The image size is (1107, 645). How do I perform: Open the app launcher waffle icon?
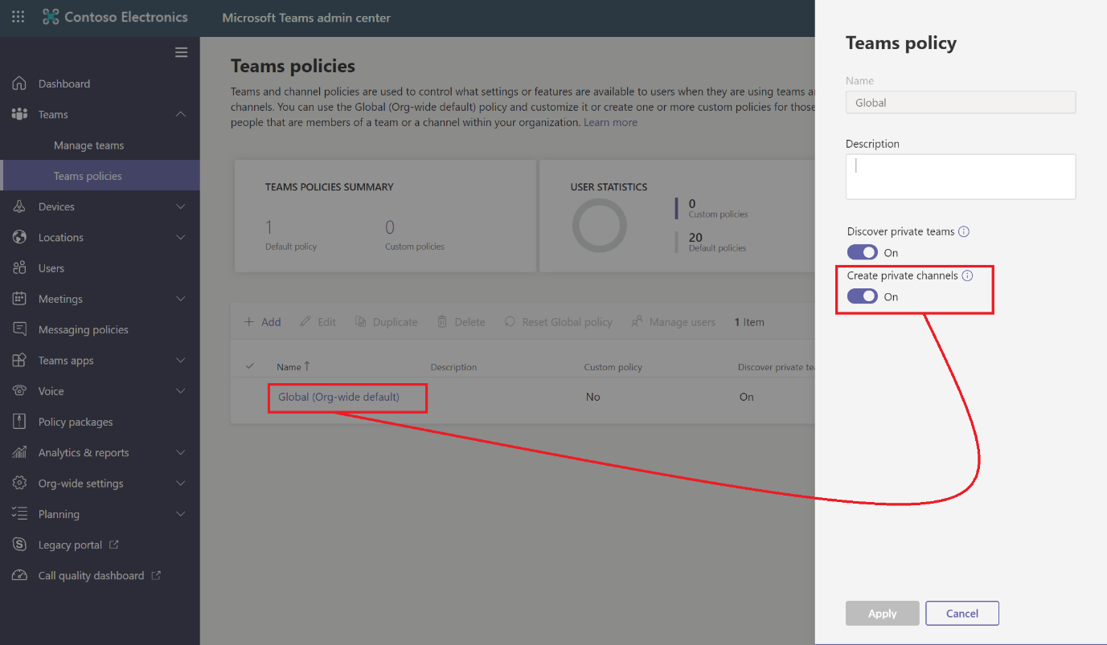(x=18, y=17)
